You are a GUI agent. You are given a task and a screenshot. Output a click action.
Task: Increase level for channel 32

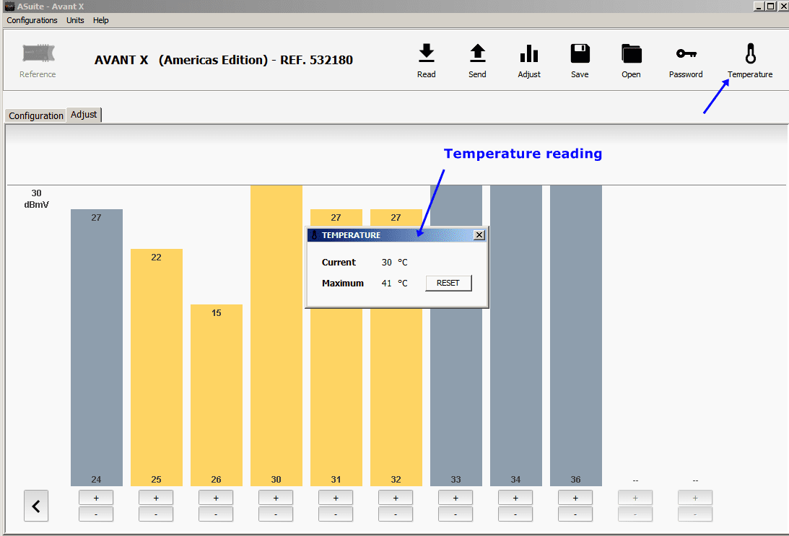pyautogui.click(x=396, y=498)
